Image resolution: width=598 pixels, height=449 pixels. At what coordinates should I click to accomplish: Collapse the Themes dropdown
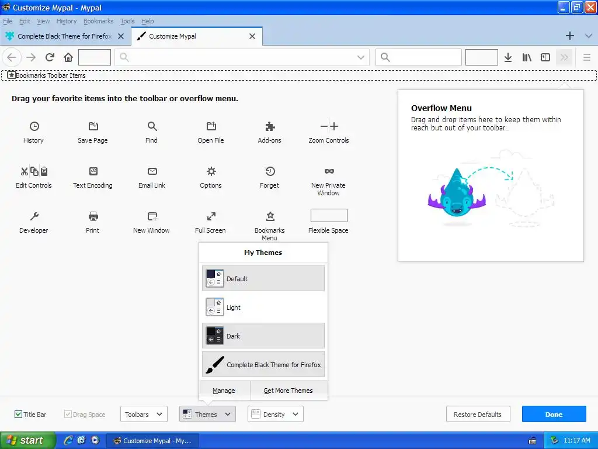click(207, 415)
